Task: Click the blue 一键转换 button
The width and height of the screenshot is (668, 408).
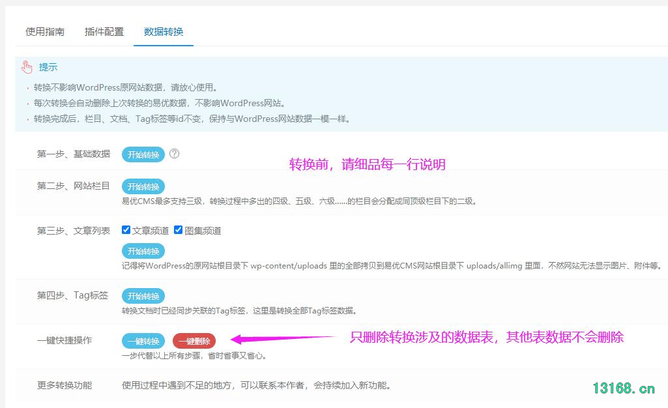Action: pyautogui.click(x=143, y=341)
